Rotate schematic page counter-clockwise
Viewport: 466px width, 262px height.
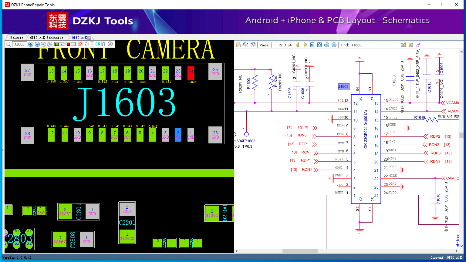pyautogui.click(x=253, y=45)
